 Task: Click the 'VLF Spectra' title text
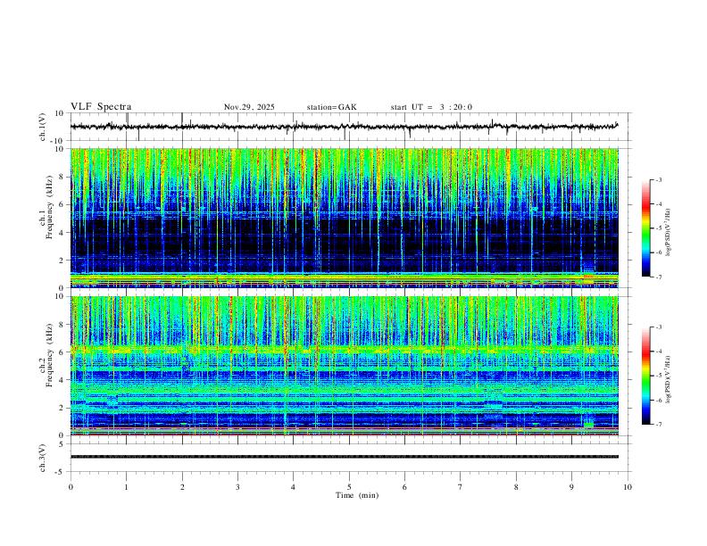coord(101,107)
